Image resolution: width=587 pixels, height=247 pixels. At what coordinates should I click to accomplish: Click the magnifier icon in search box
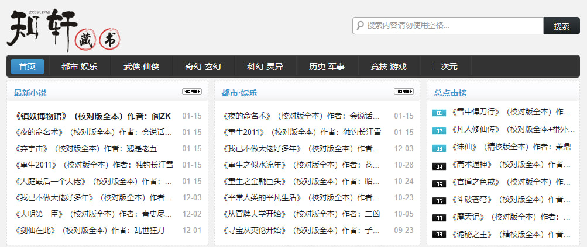point(360,26)
